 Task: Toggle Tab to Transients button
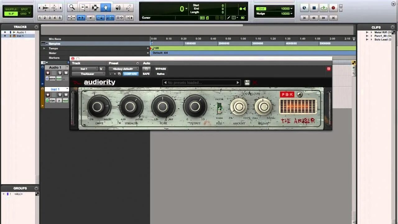(81, 18)
